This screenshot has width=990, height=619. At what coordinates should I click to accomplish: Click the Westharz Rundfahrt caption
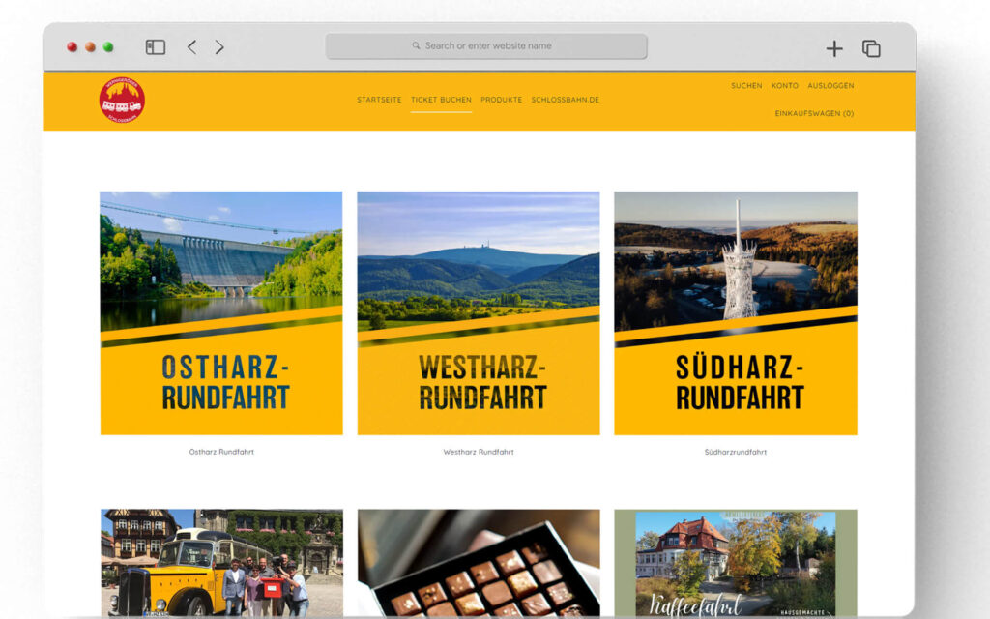pos(479,452)
